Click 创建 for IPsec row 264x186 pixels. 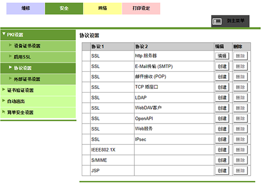[x=222, y=139]
